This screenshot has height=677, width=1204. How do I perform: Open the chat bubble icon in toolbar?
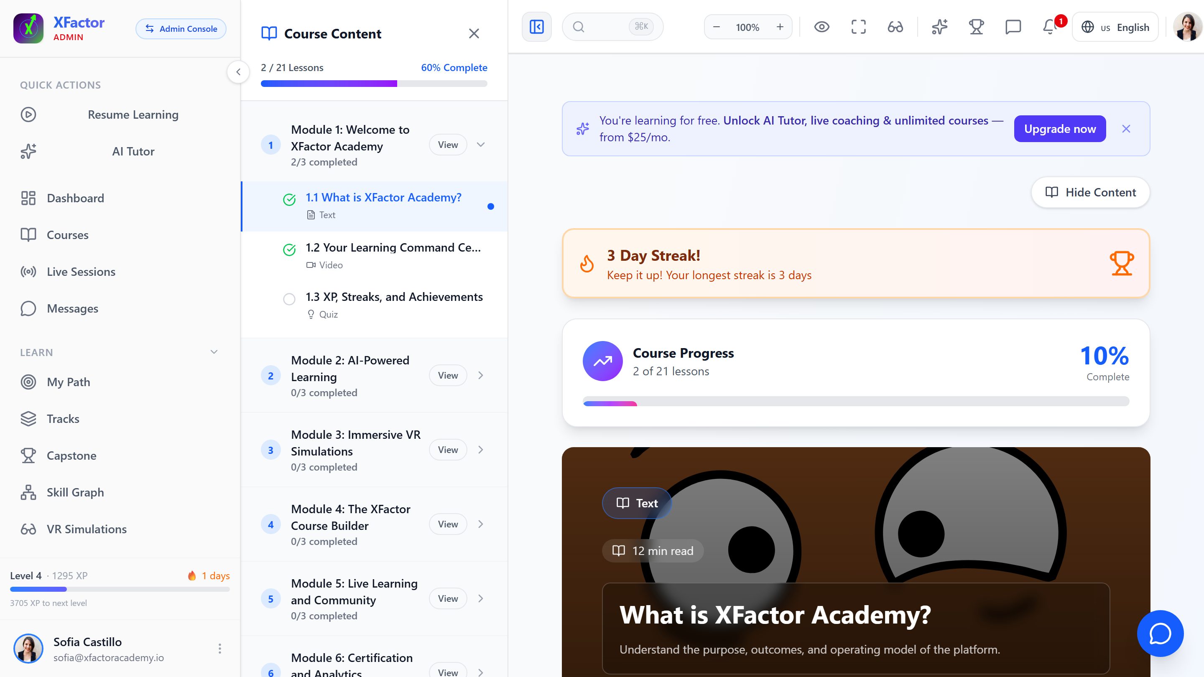pyautogui.click(x=1013, y=27)
